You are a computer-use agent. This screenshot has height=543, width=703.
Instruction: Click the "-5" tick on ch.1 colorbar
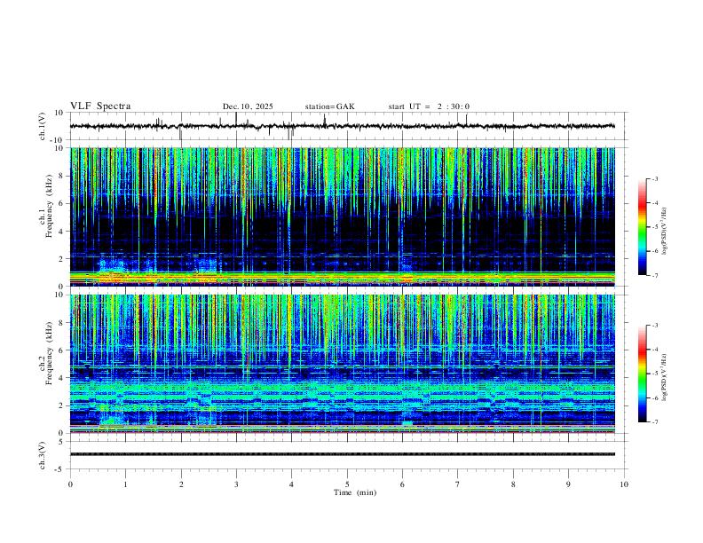[x=654, y=227]
